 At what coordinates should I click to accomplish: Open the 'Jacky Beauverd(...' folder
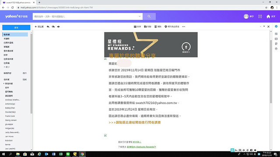coord(13,133)
